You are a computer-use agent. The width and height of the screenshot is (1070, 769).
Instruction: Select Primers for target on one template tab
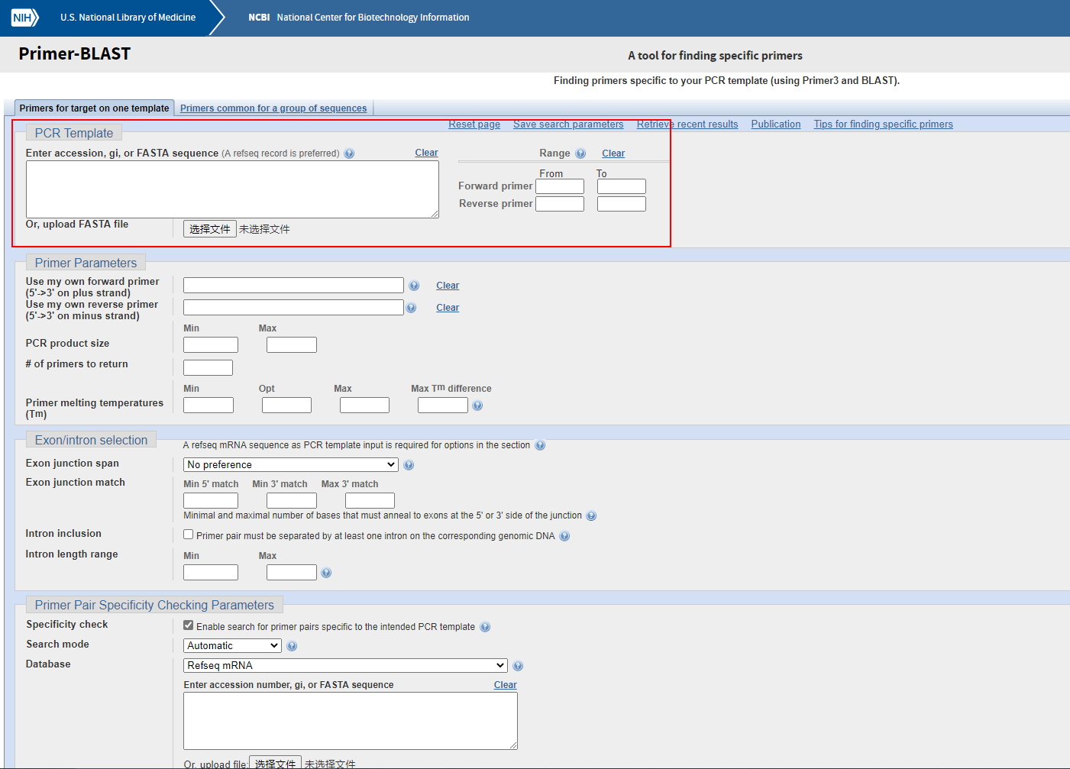point(94,108)
